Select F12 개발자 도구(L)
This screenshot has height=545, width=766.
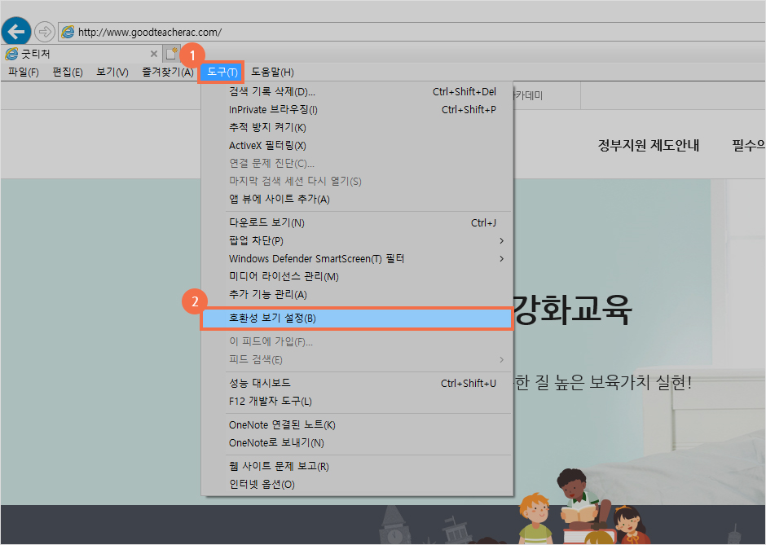pos(357,402)
